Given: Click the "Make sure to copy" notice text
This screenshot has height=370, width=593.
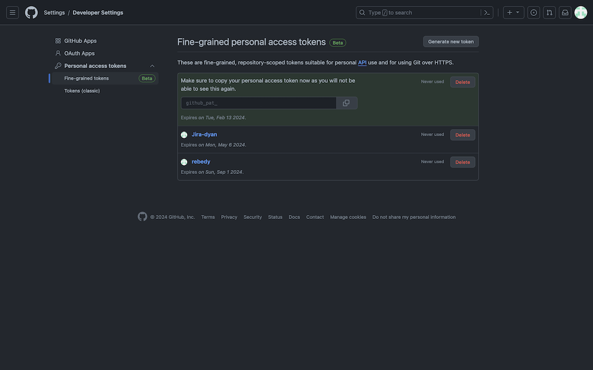Looking at the screenshot, I should point(268,85).
